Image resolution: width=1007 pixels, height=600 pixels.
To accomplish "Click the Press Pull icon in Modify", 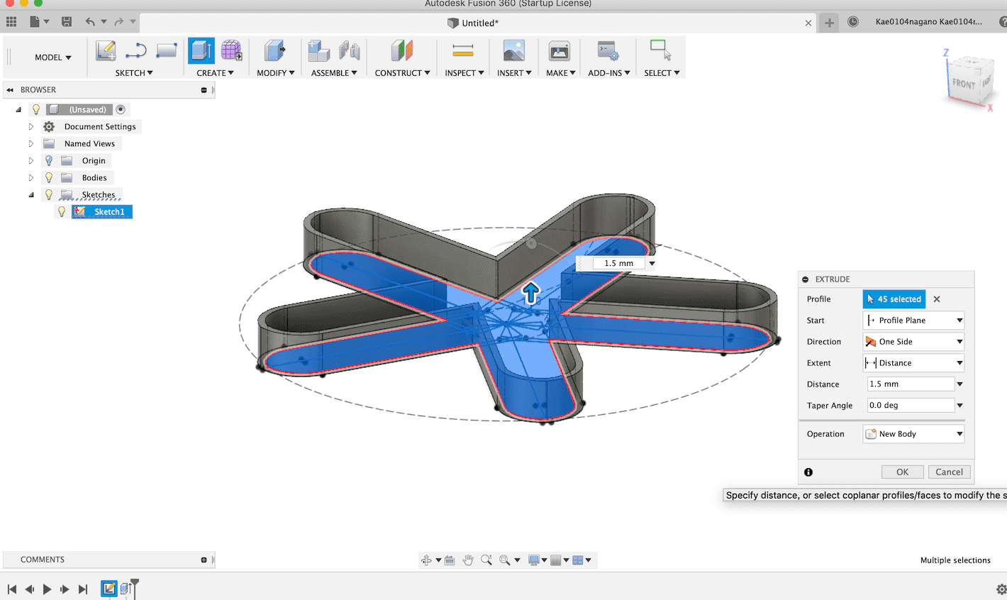I will click(274, 50).
